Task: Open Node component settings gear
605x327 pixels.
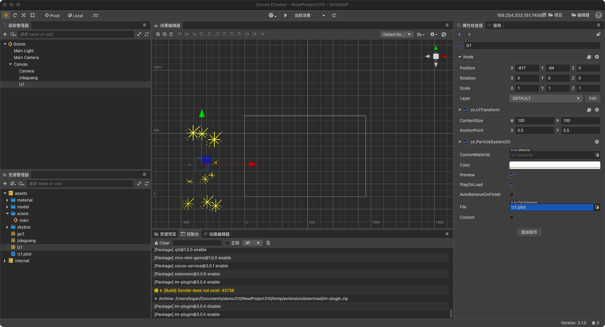Action: coord(597,57)
